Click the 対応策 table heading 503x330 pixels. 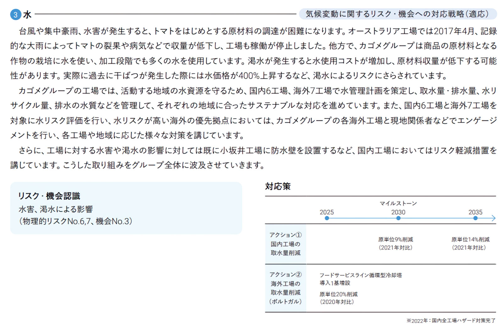coord(278,186)
